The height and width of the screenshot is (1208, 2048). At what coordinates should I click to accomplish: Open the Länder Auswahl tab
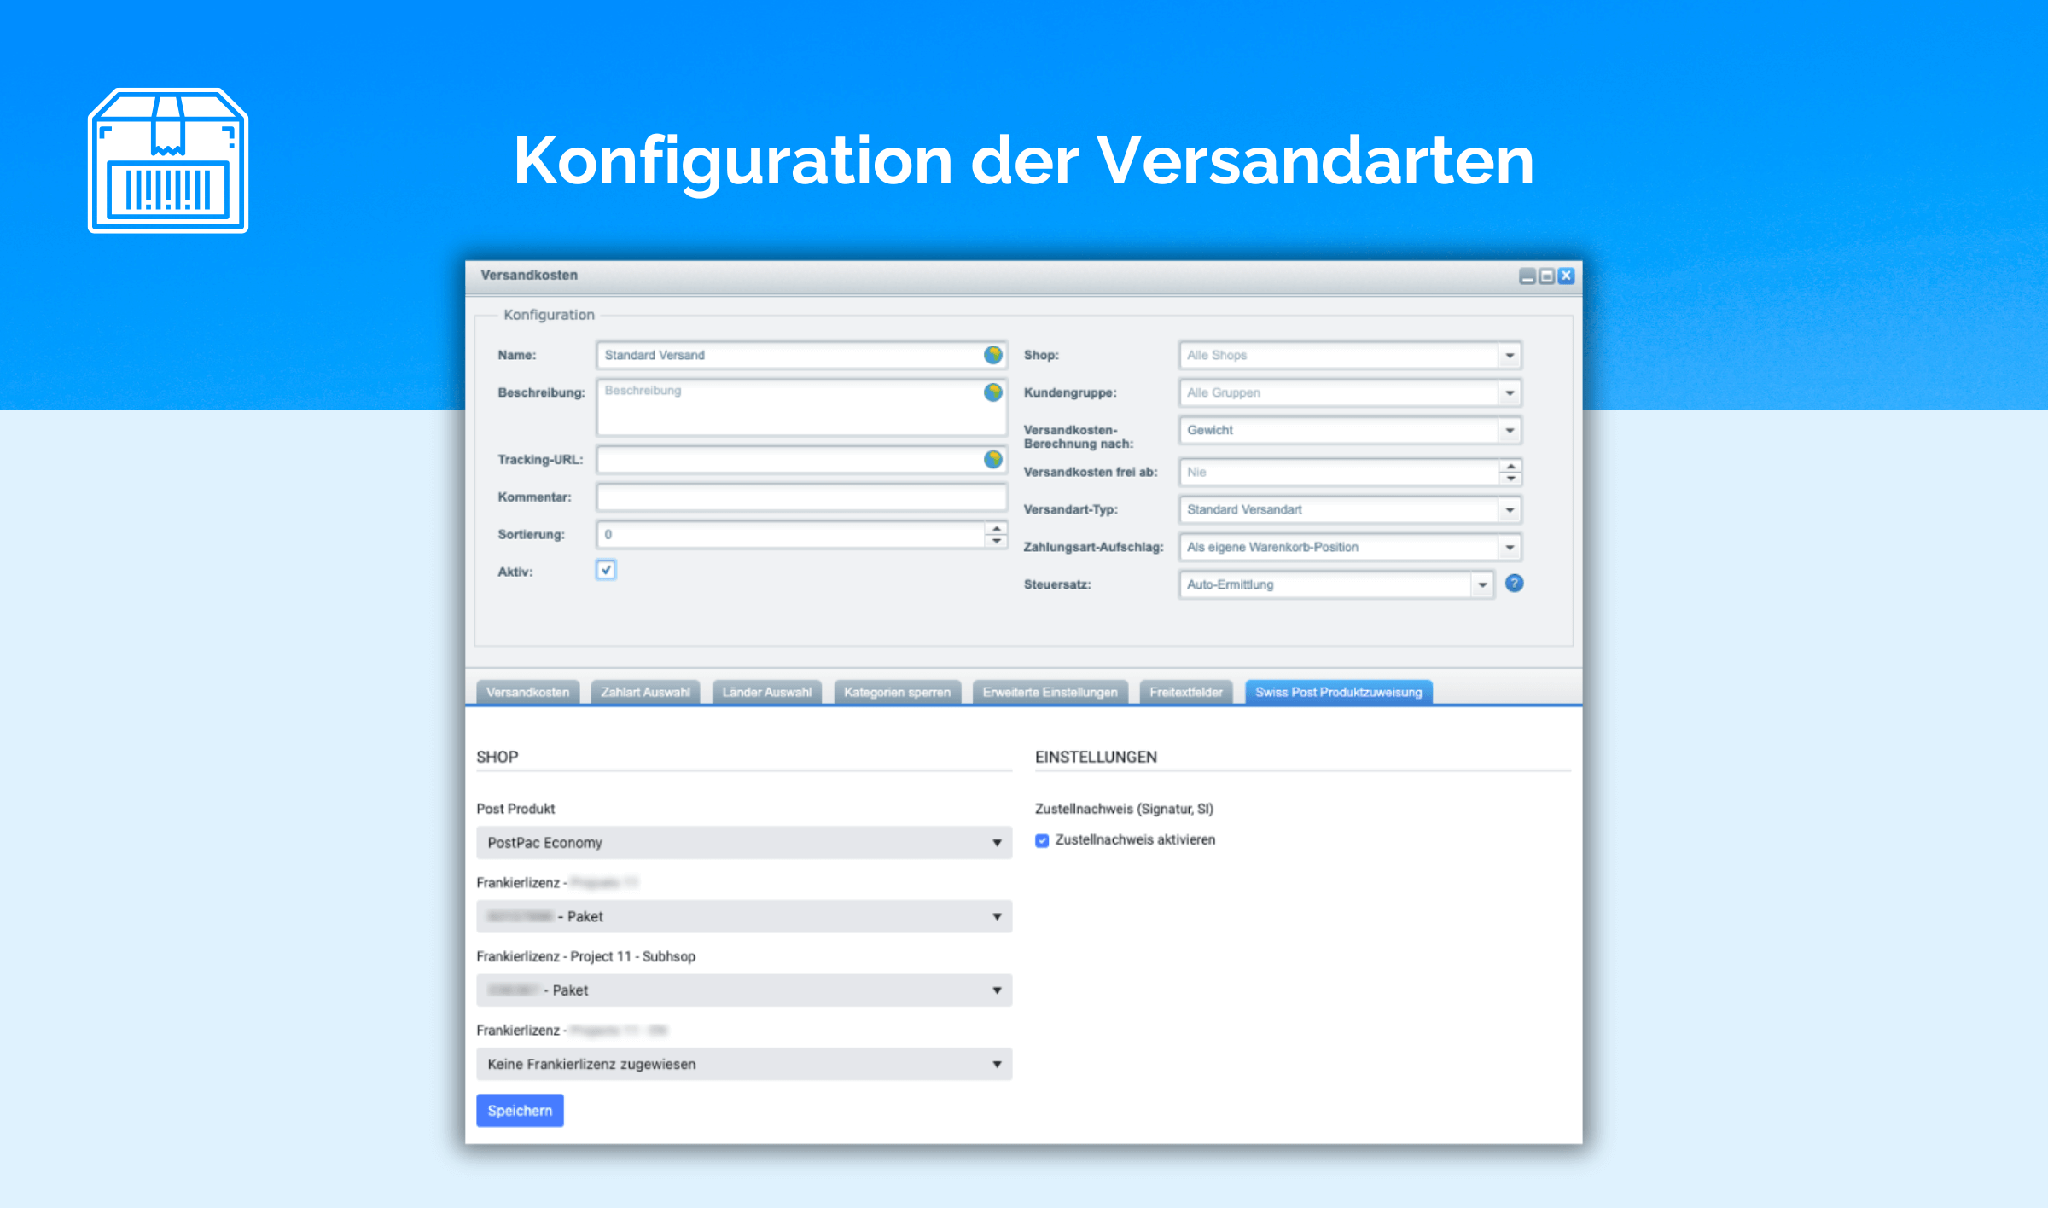[x=766, y=692]
